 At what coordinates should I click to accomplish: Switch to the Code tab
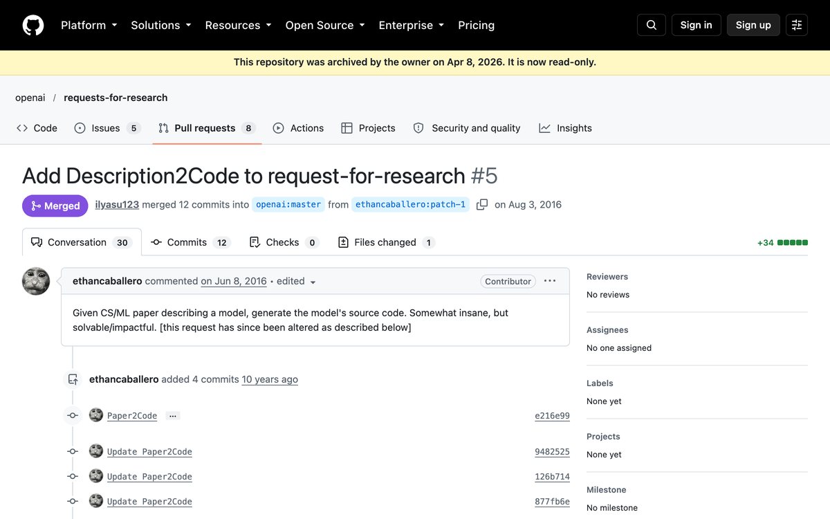[37, 128]
